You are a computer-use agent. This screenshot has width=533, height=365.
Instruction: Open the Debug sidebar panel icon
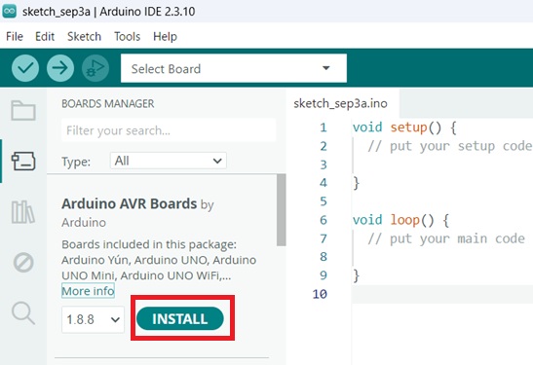(x=23, y=263)
